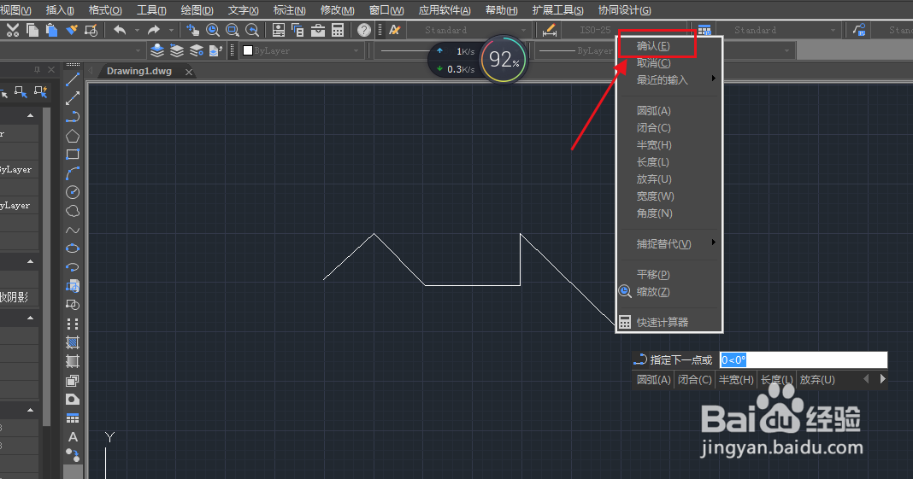This screenshot has width=913, height=479.
Task: Select the Region tool
Action: pos(73,381)
